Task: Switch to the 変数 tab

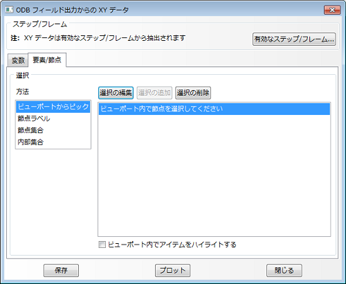Action: (x=18, y=60)
